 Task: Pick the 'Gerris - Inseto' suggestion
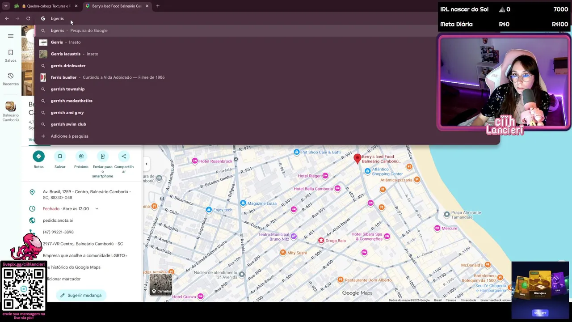tap(267, 42)
